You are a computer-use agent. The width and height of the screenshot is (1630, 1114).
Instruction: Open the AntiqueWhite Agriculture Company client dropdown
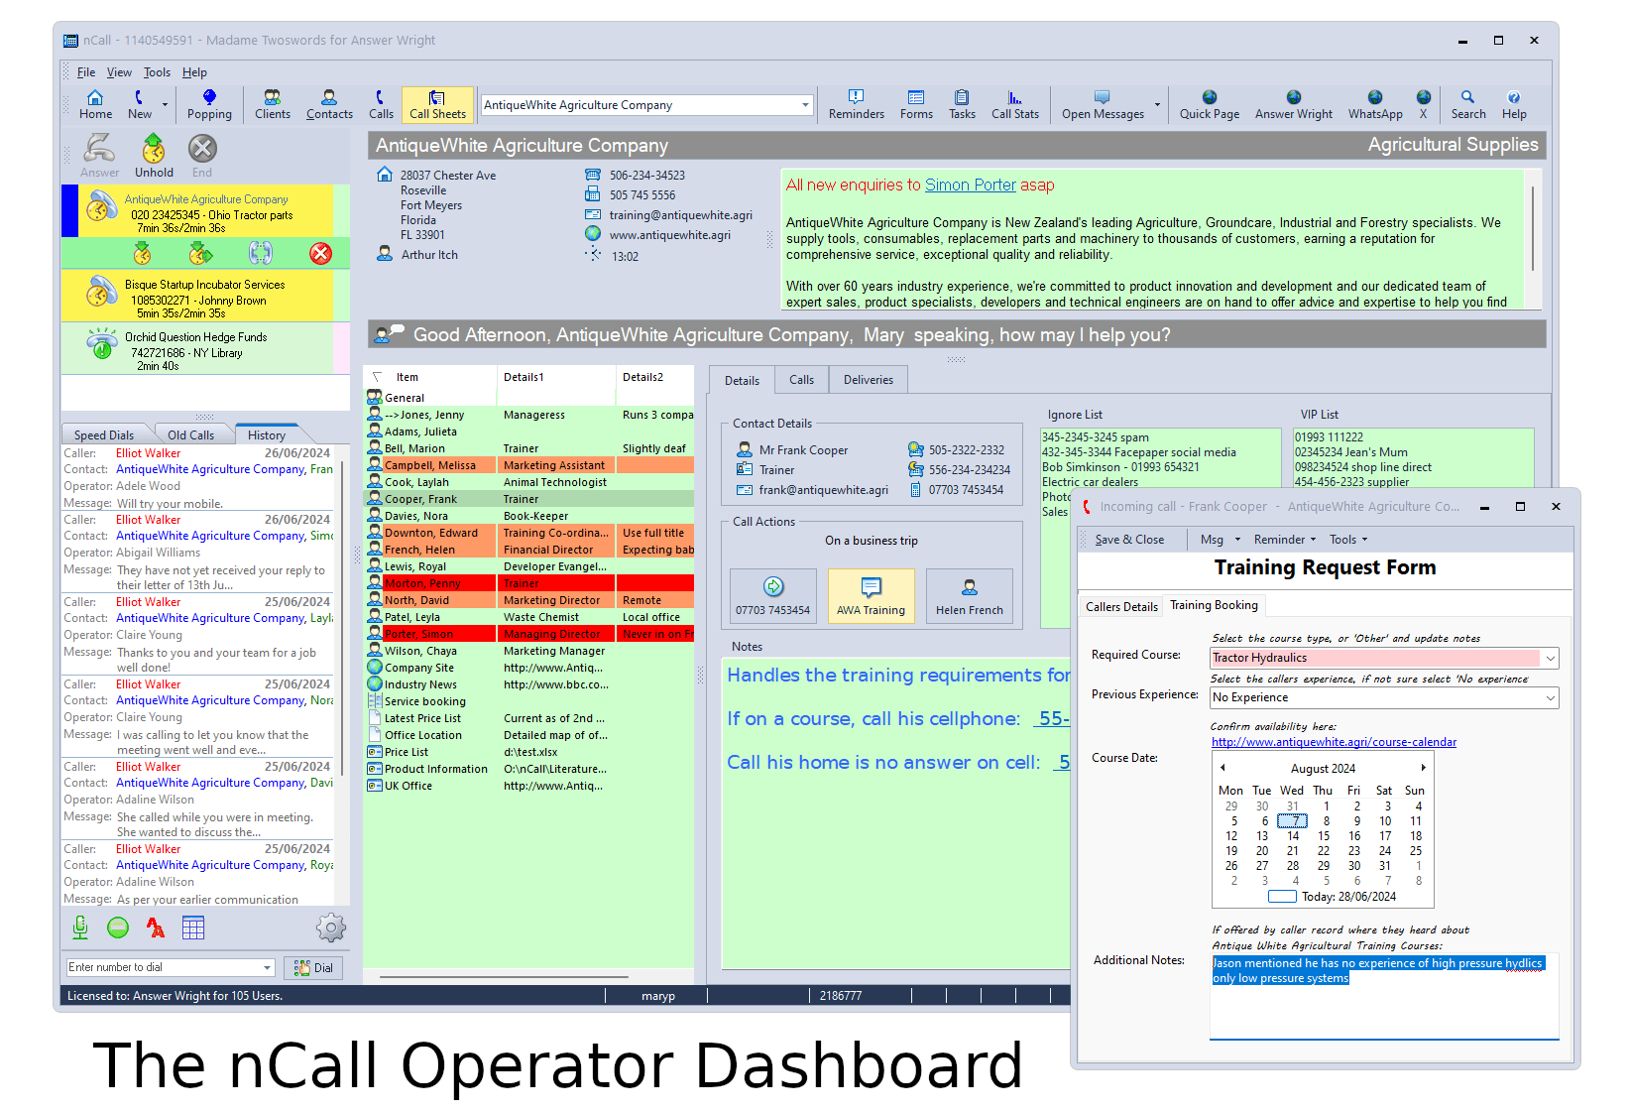[x=805, y=105]
